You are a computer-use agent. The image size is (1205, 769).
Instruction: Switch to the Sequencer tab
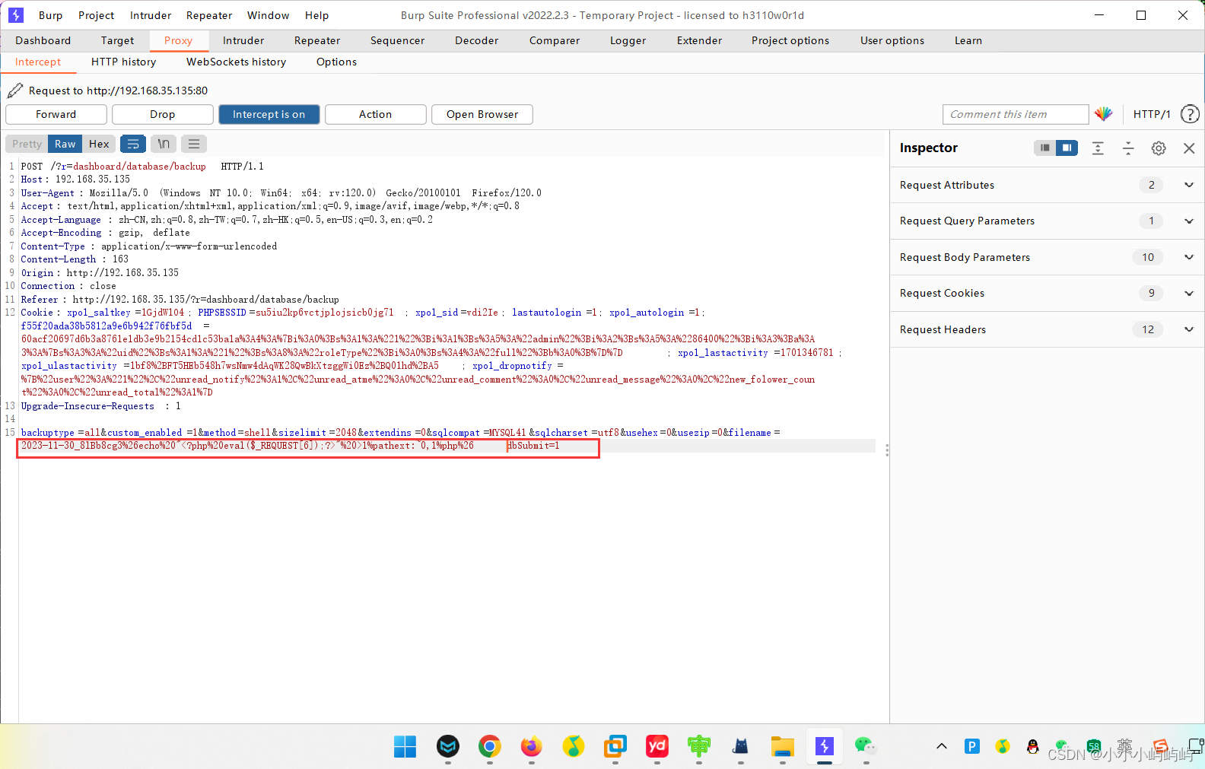click(x=398, y=40)
